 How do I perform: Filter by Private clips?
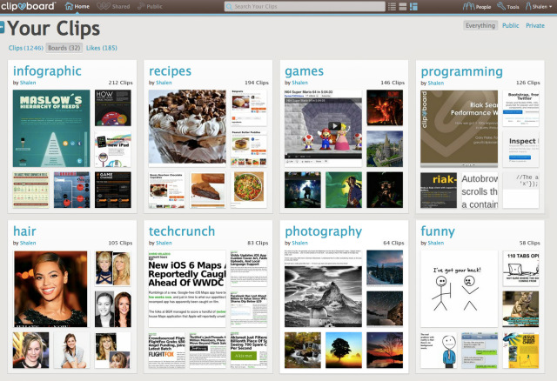(x=535, y=25)
